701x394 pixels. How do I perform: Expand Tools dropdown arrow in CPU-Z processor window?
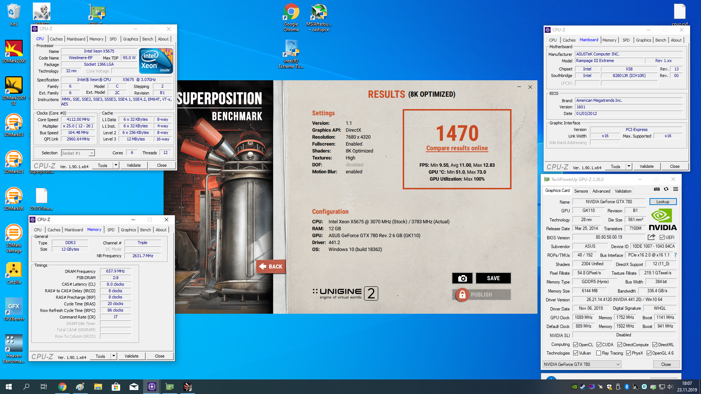[x=116, y=165]
